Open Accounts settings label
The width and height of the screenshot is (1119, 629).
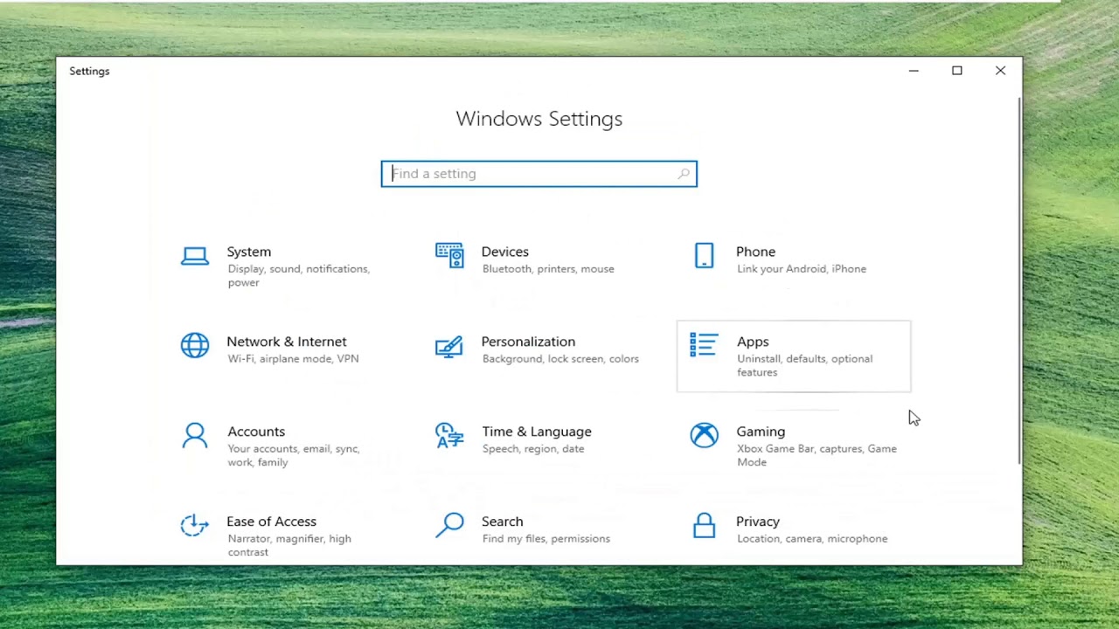pyautogui.click(x=256, y=432)
